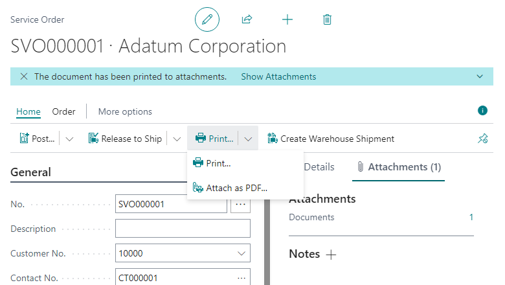
Task: Click the Attach as PDF icon
Action: tap(197, 187)
